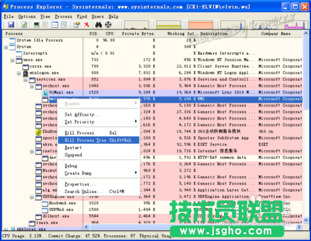Collapse the System tree node
Screen dimensions: 311x241
point(6,47)
